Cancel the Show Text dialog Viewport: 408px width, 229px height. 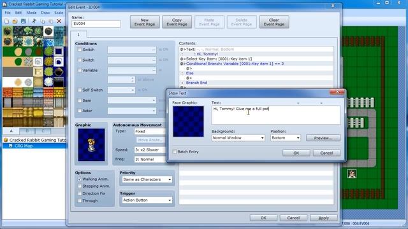point(326,153)
